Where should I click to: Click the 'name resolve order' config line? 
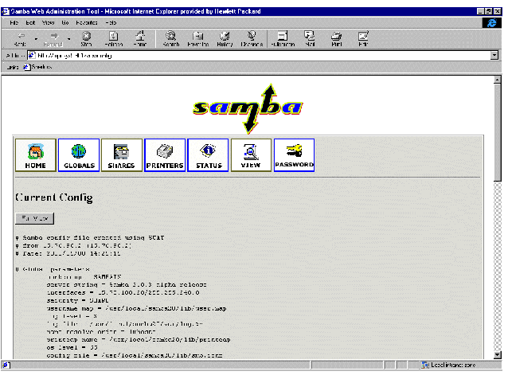point(101,332)
